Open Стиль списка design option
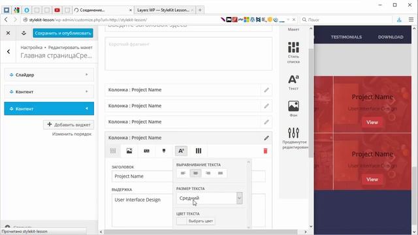 [x=293, y=52]
